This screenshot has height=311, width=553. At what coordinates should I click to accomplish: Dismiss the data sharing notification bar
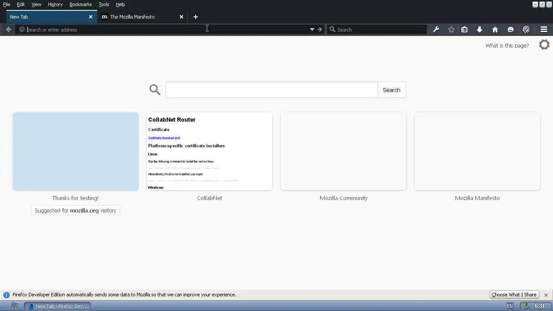546,295
